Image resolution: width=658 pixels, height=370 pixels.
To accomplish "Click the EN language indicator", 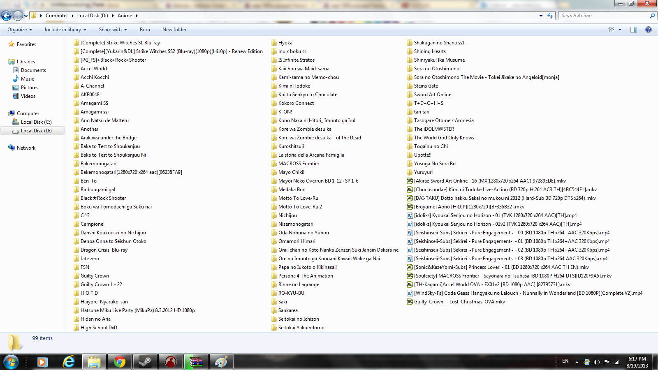I will pos(565,361).
